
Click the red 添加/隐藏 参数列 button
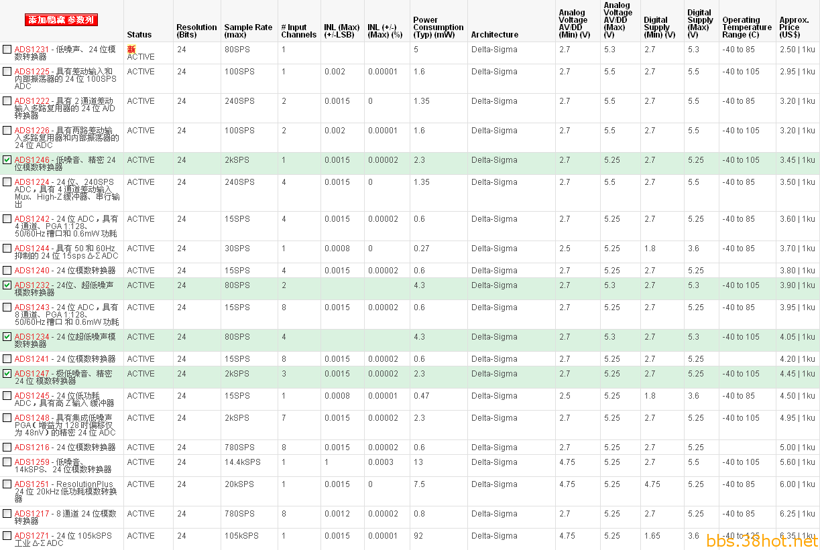(x=62, y=20)
